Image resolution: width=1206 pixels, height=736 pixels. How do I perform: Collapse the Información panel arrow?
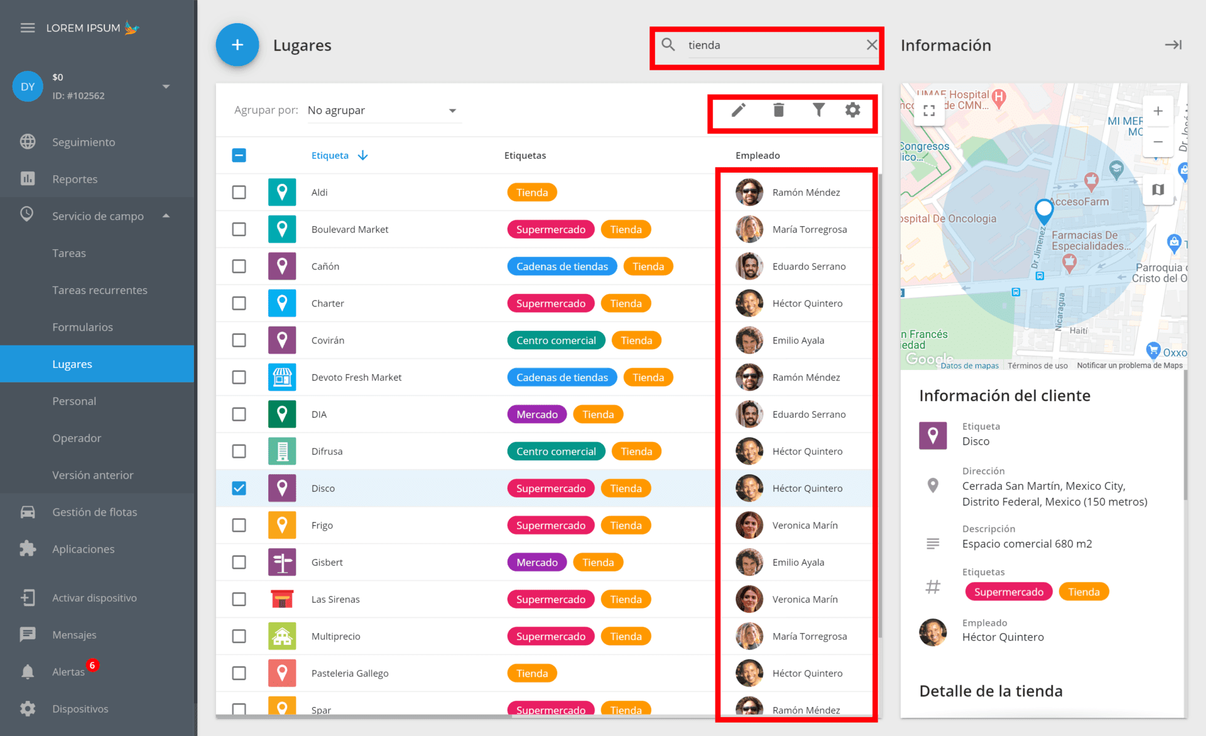click(x=1173, y=45)
